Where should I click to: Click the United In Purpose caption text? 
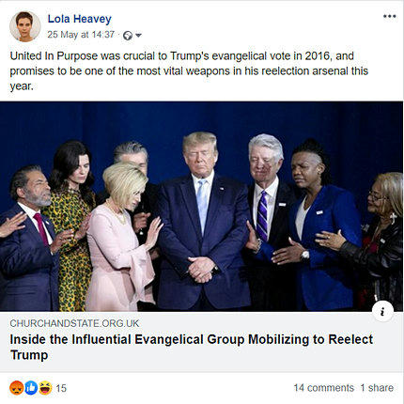[x=189, y=70]
